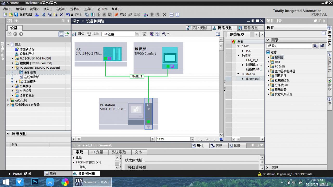Viewport: 333px width, 187px height.
Task: Click the Accessible devices icon
Action: (x=146, y=15)
